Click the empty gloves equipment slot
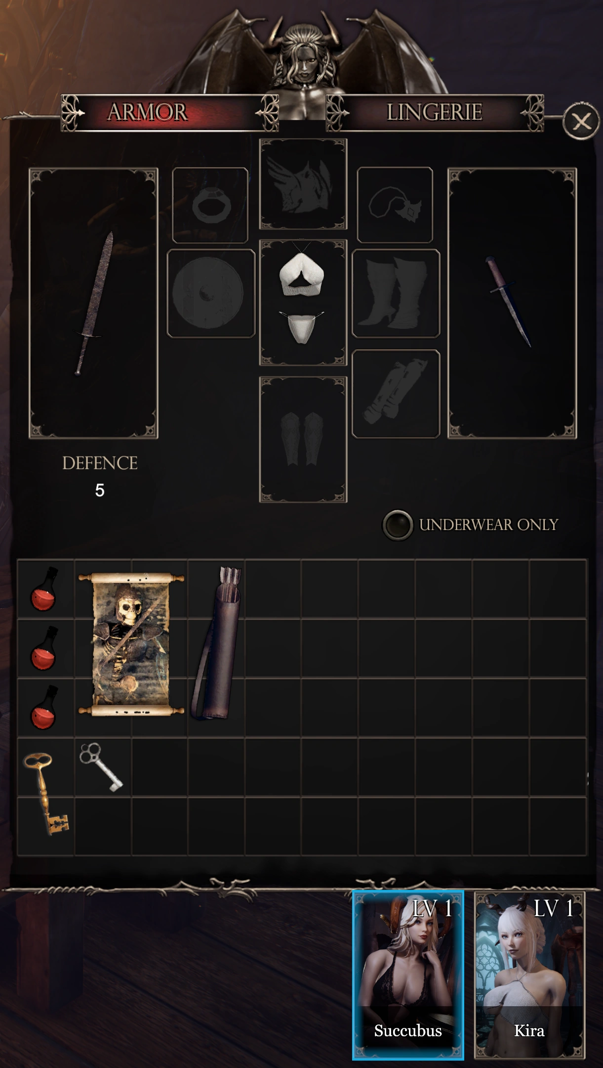603x1068 pixels. [x=396, y=394]
